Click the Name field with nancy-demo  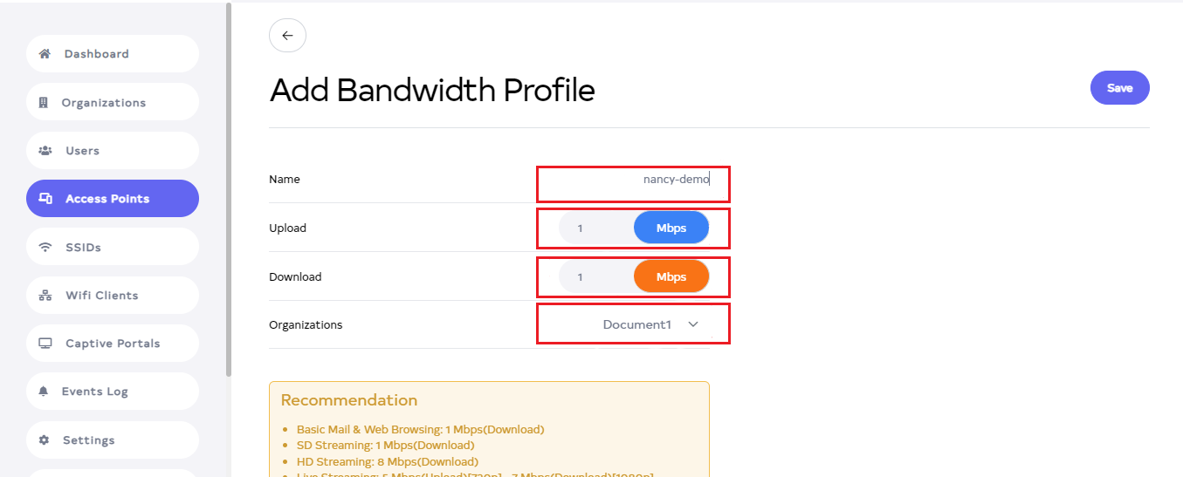tap(632, 180)
